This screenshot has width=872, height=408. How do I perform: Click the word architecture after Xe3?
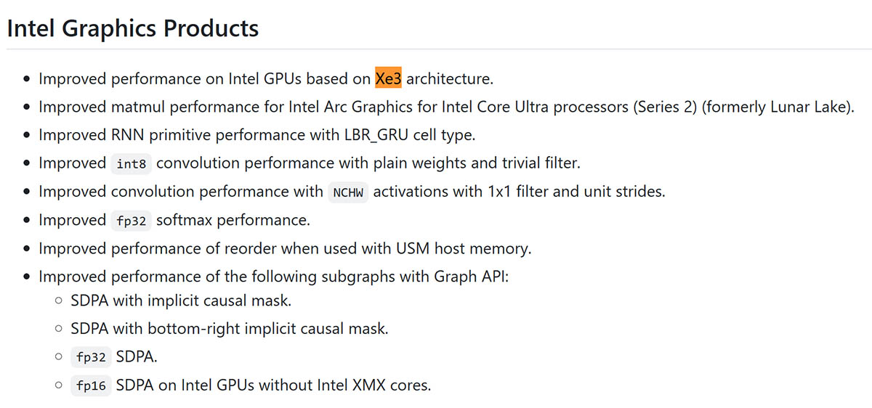tap(450, 78)
